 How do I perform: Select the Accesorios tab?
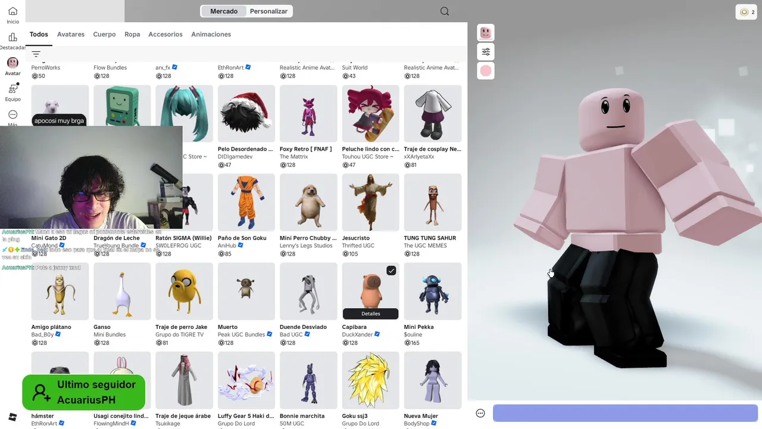pos(165,35)
